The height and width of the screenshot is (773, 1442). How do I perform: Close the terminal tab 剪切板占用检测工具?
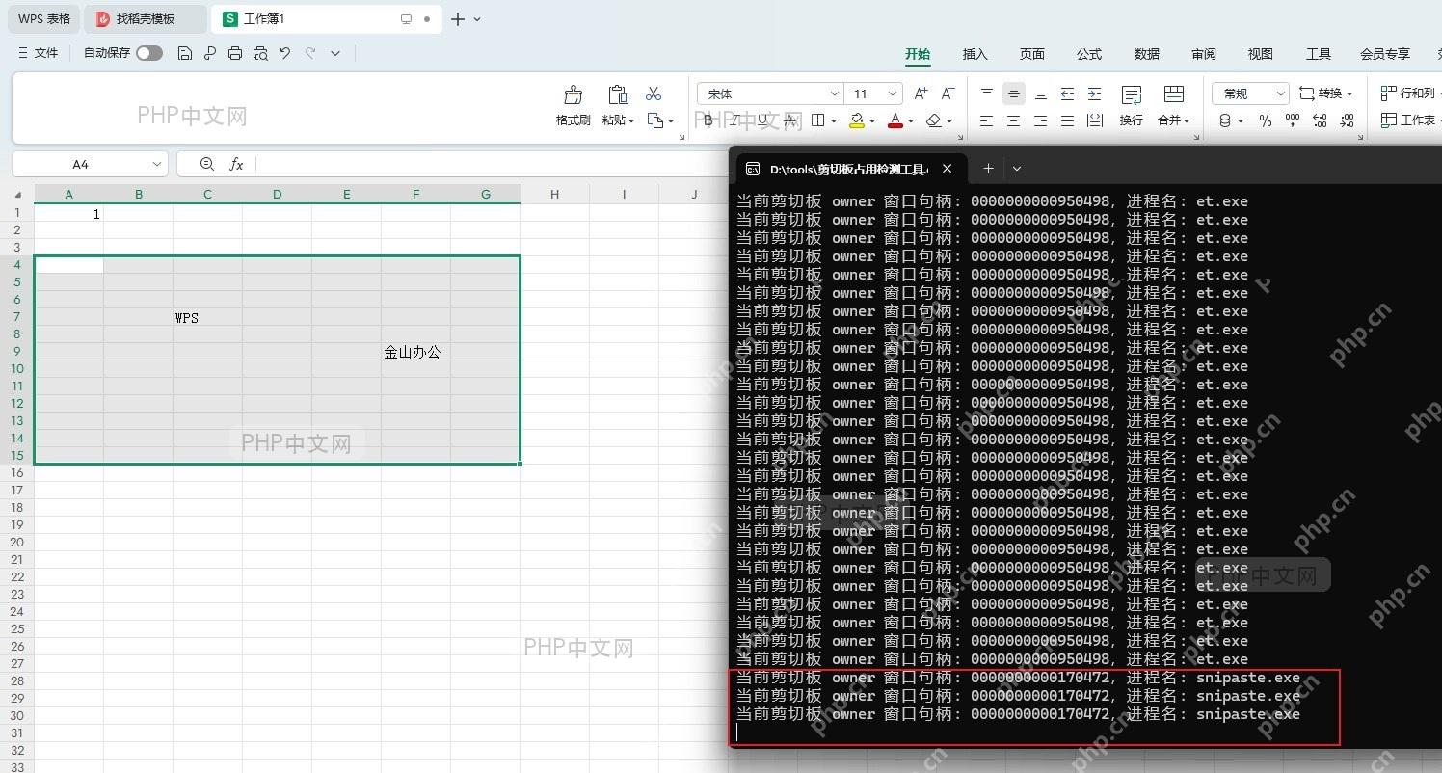coord(947,169)
